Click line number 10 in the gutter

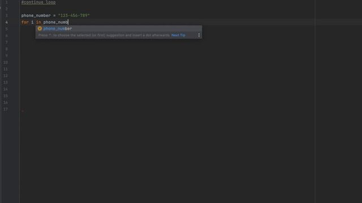click(6, 63)
